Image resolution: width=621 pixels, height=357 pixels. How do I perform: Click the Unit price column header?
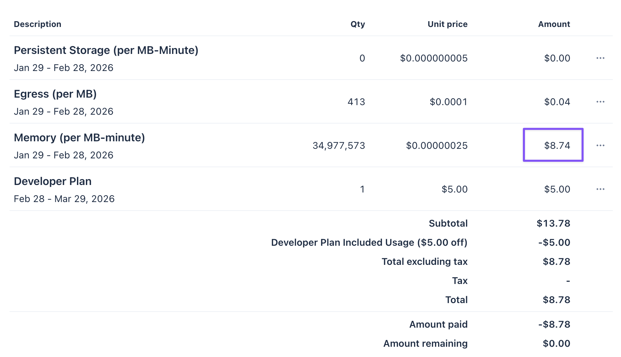(447, 24)
